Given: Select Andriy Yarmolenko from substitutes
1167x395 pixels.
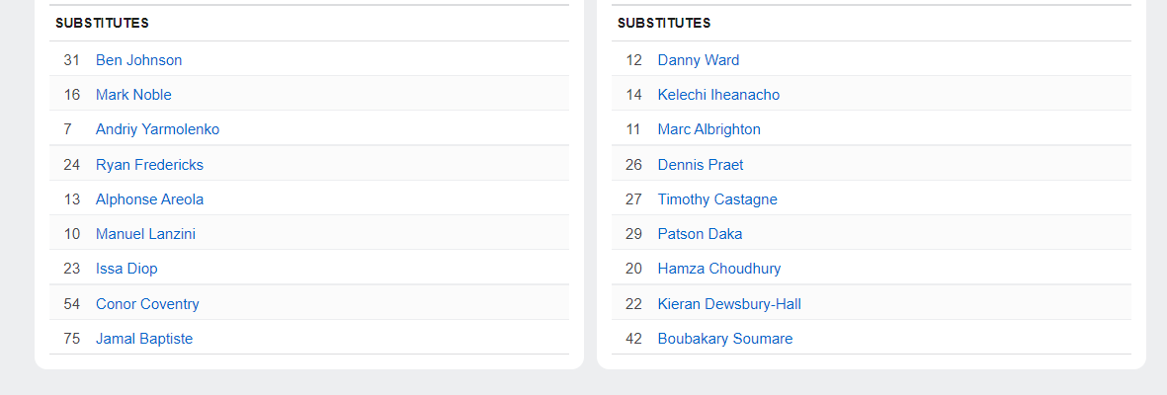Looking at the screenshot, I should coord(157,129).
